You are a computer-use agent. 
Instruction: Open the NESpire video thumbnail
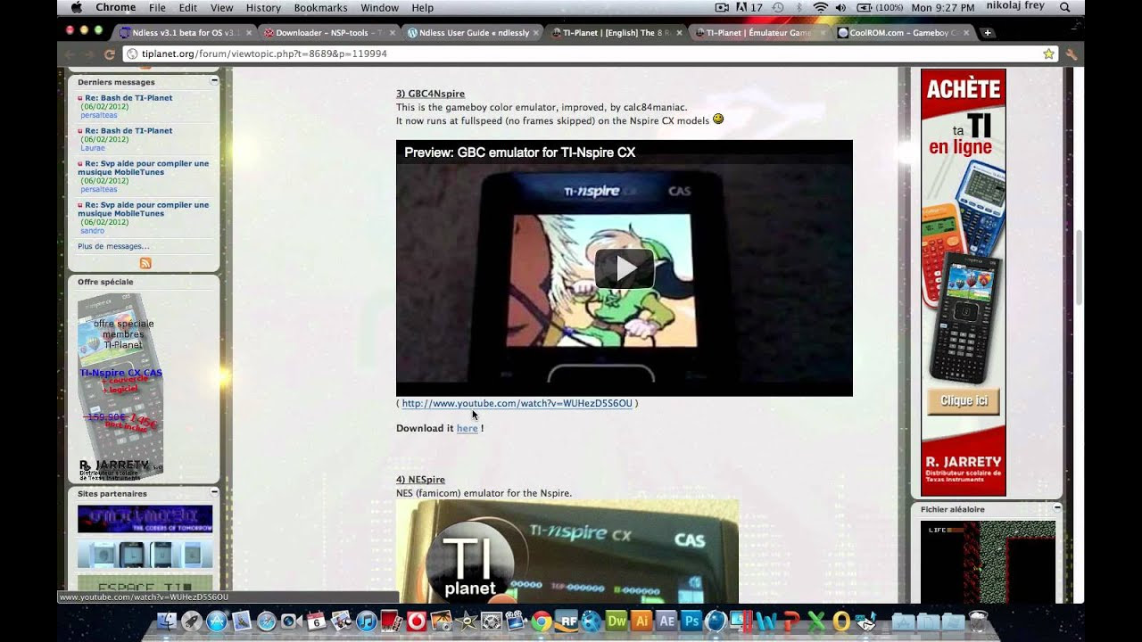click(x=567, y=551)
